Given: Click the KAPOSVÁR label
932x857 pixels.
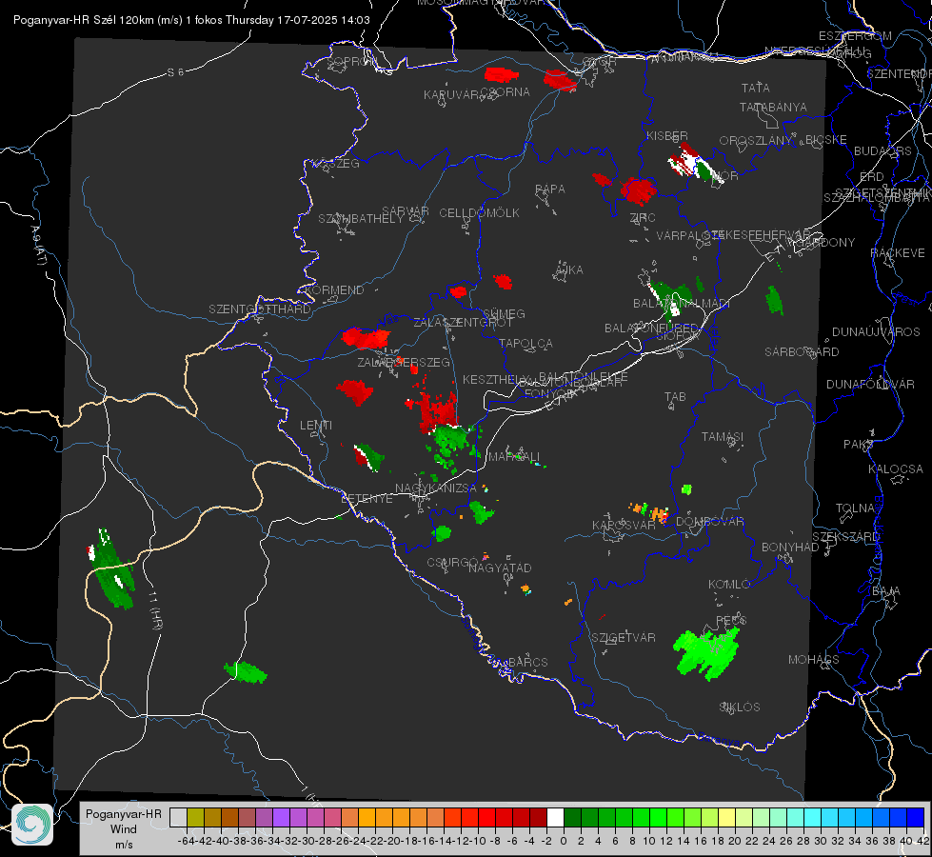Looking at the screenshot, I should click(624, 526).
